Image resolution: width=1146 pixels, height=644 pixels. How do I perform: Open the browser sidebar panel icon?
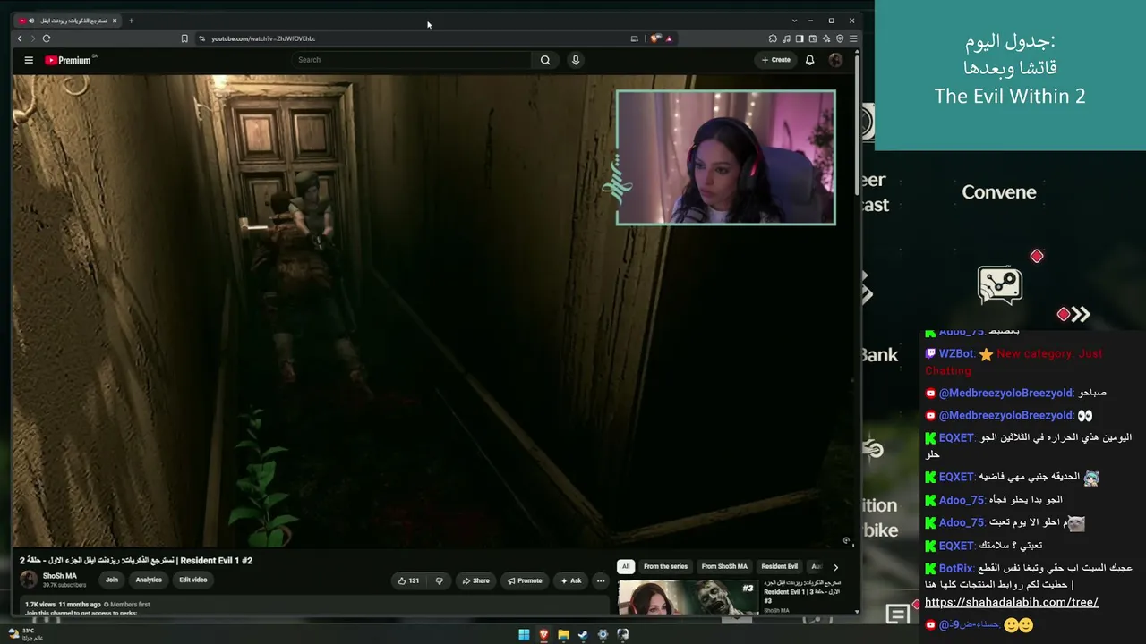point(800,38)
